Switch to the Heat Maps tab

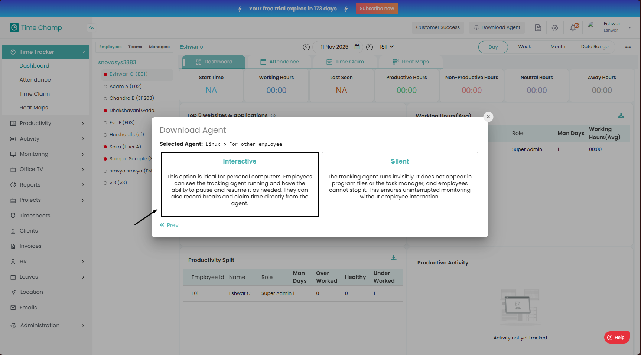tap(411, 62)
